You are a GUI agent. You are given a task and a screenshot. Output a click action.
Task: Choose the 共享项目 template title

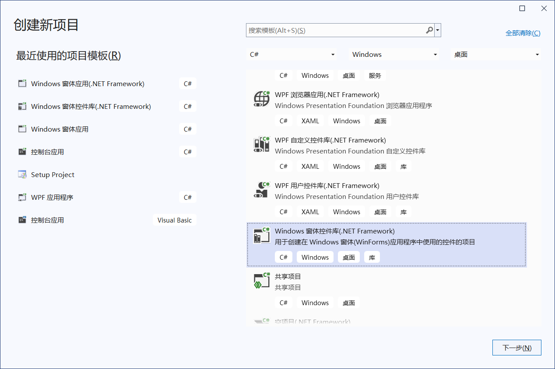point(288,277)
